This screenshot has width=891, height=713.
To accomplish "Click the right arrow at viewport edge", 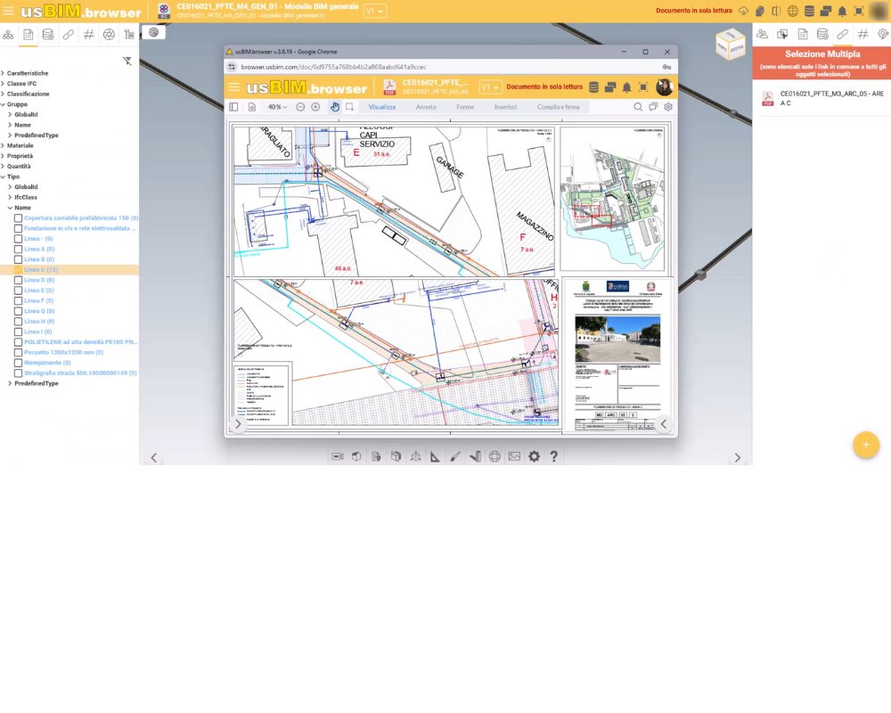I will point(737,458).
